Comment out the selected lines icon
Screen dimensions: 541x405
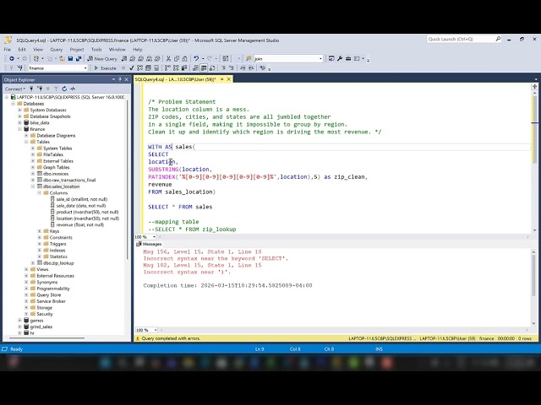pos(223,67)
